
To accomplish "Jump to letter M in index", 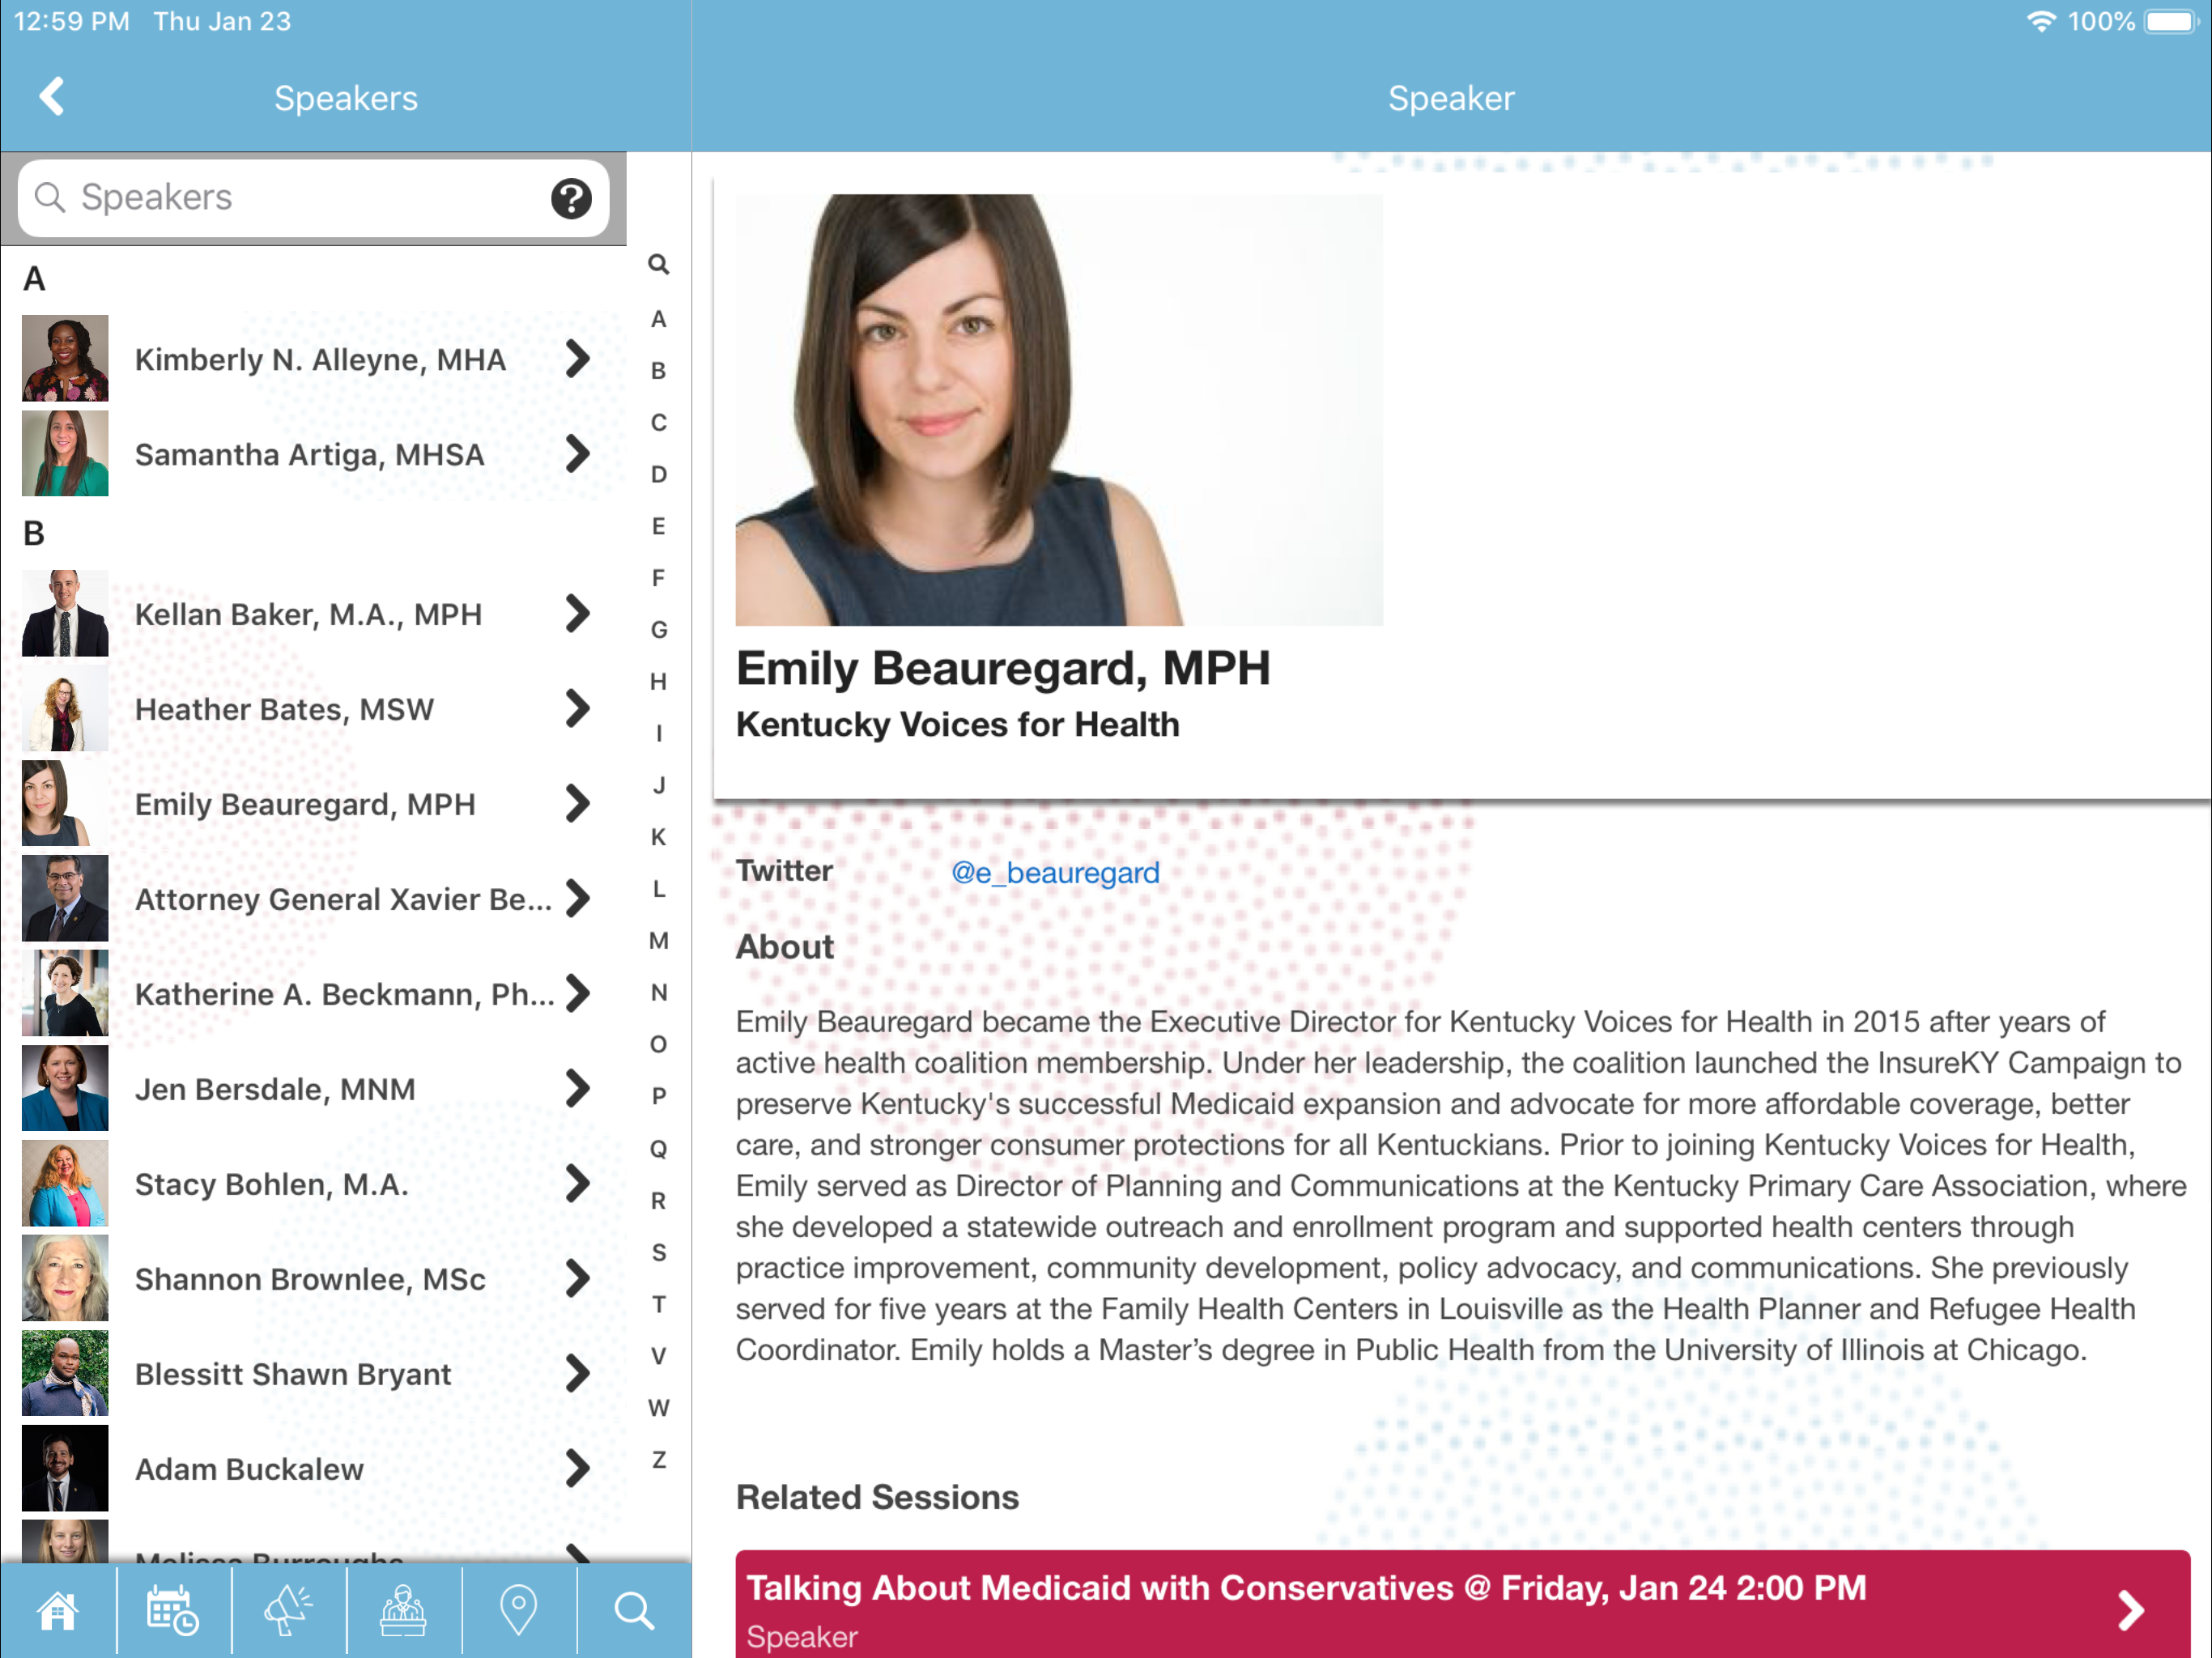I will (x=658, y=940).
